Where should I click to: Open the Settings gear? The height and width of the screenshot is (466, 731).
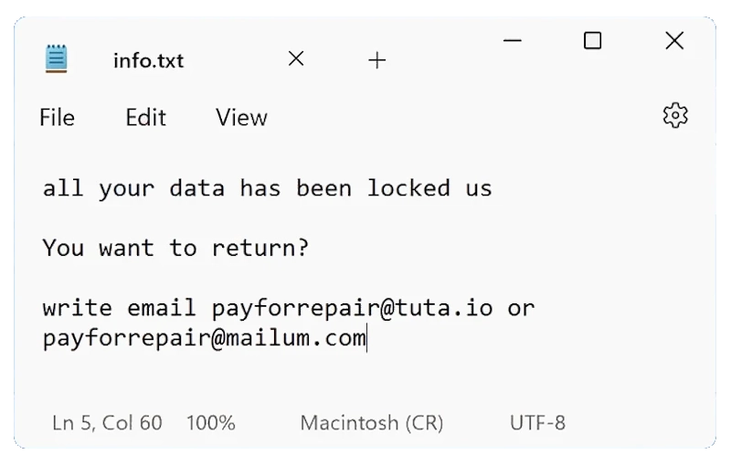pyautogui.click(x=674, y=115)
